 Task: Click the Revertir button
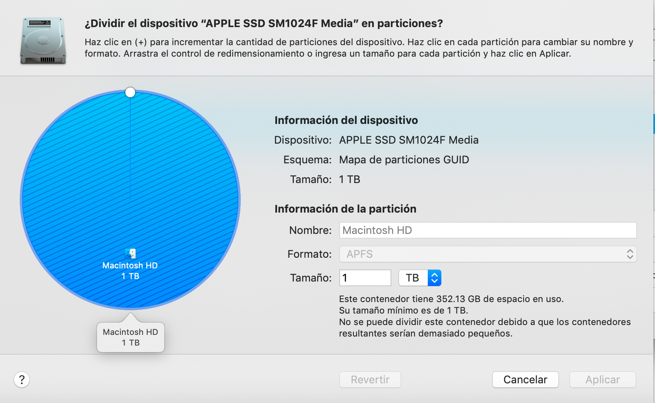point(370,380)
